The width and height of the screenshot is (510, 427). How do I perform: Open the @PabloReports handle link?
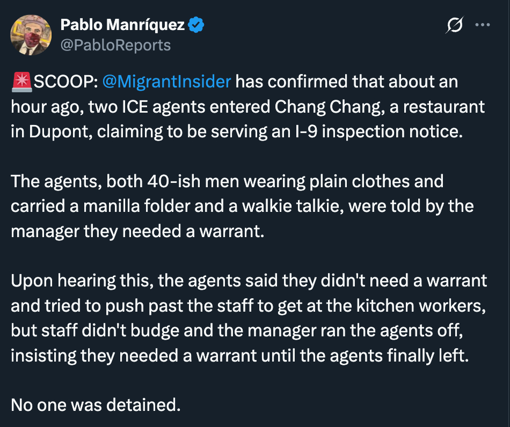click(115, 45)
